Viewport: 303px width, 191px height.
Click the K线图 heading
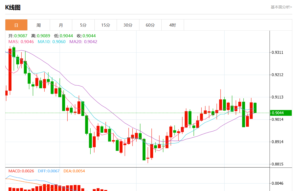pos(13,8)
